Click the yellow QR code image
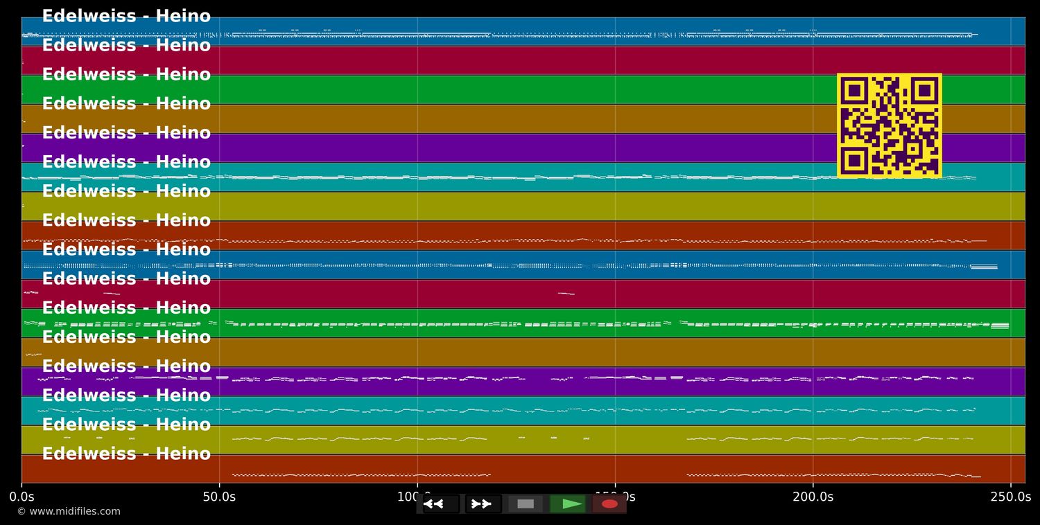 (890, 125)
